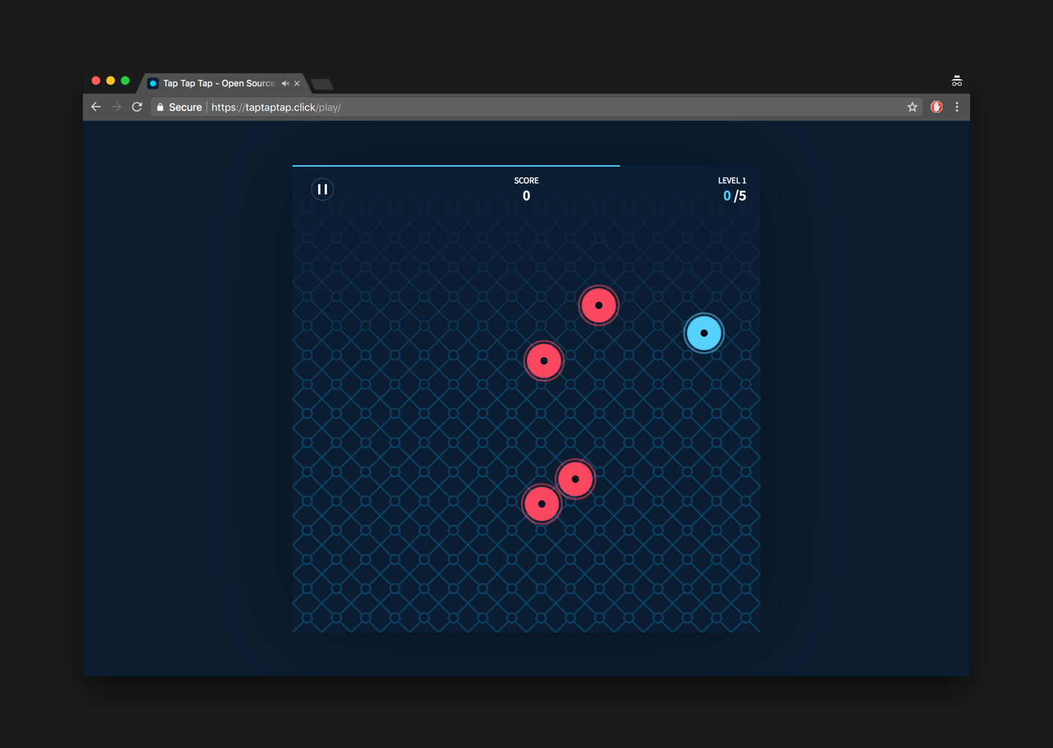The height and width of the screenshot is (748, 1053).
Task: Go back using the back arrow
Action: (x=96, y=107)
